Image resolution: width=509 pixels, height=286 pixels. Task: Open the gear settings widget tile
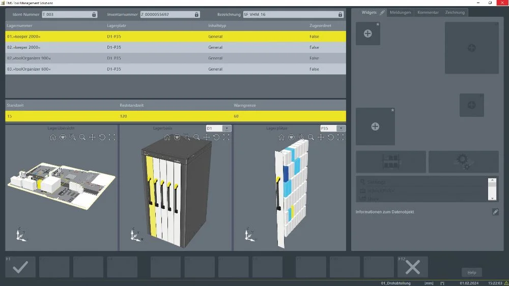tap(463, 162)
